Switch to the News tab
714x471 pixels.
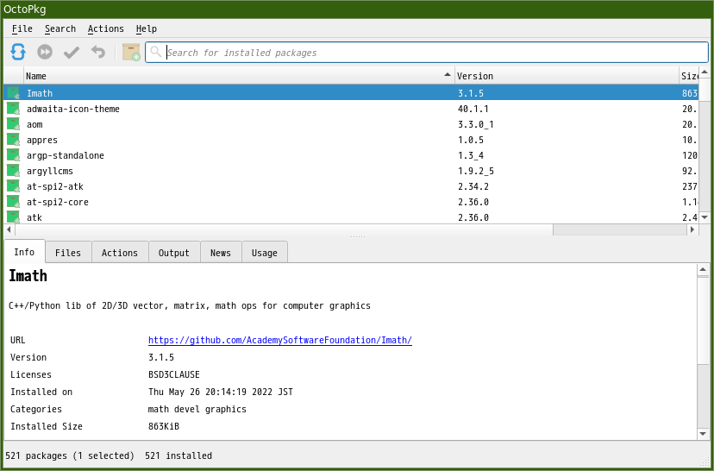tap(221, 253)
